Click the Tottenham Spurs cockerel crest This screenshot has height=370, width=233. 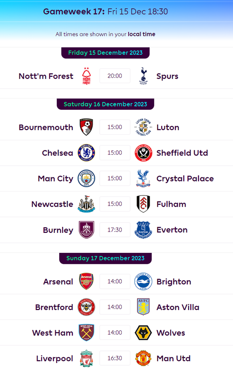click(x=143, y=76)
